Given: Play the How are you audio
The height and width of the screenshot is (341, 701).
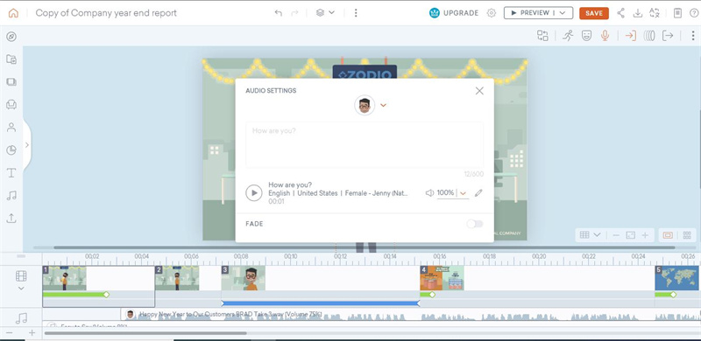Looking at the screenshot, I should pos(254,193).
